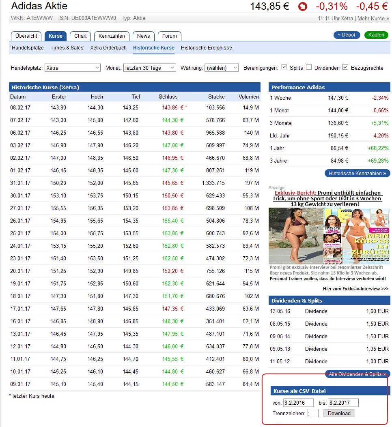This screenshot has height=427, width=392.
Task: Open the Währung currency dropdown
Action: click(222, 68)
